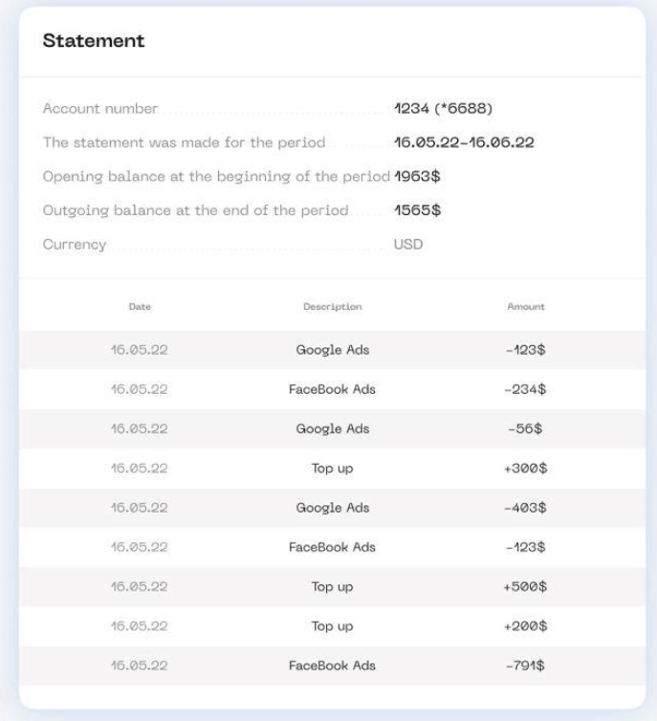Click the Currency field label

75,245
